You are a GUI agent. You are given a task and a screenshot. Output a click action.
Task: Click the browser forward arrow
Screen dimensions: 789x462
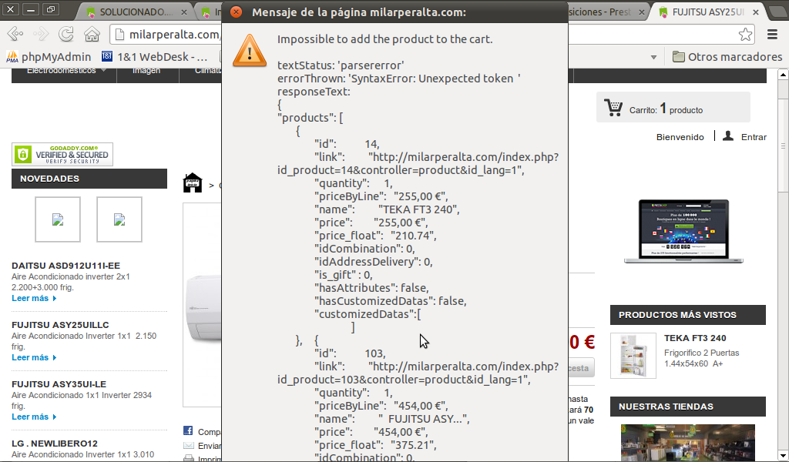pyautogui.click(x=41, y=34)
